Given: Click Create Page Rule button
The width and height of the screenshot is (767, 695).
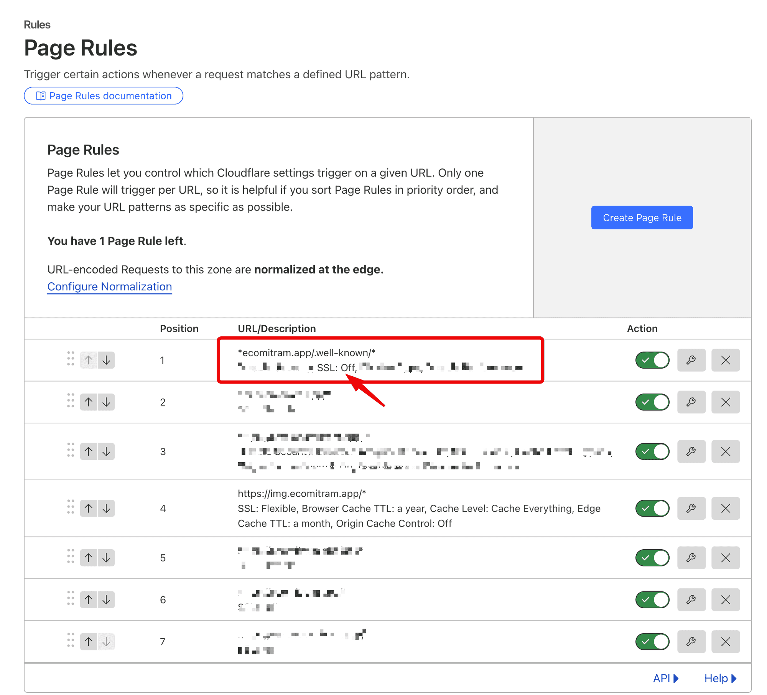Looking at the screenshot, I should (642, 217).
